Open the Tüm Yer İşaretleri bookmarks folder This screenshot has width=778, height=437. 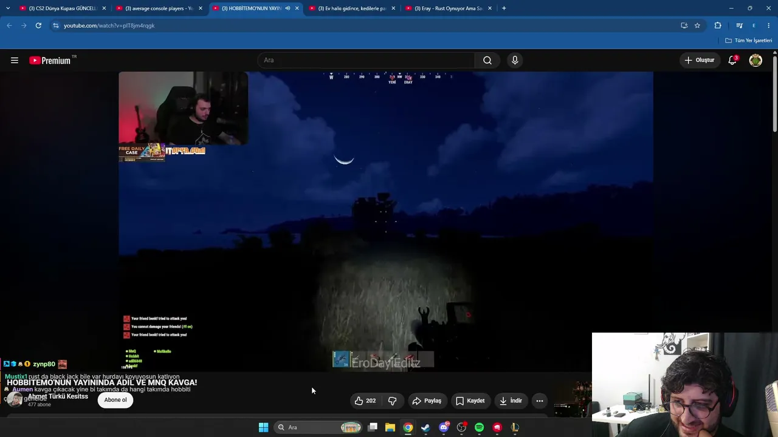749,41
